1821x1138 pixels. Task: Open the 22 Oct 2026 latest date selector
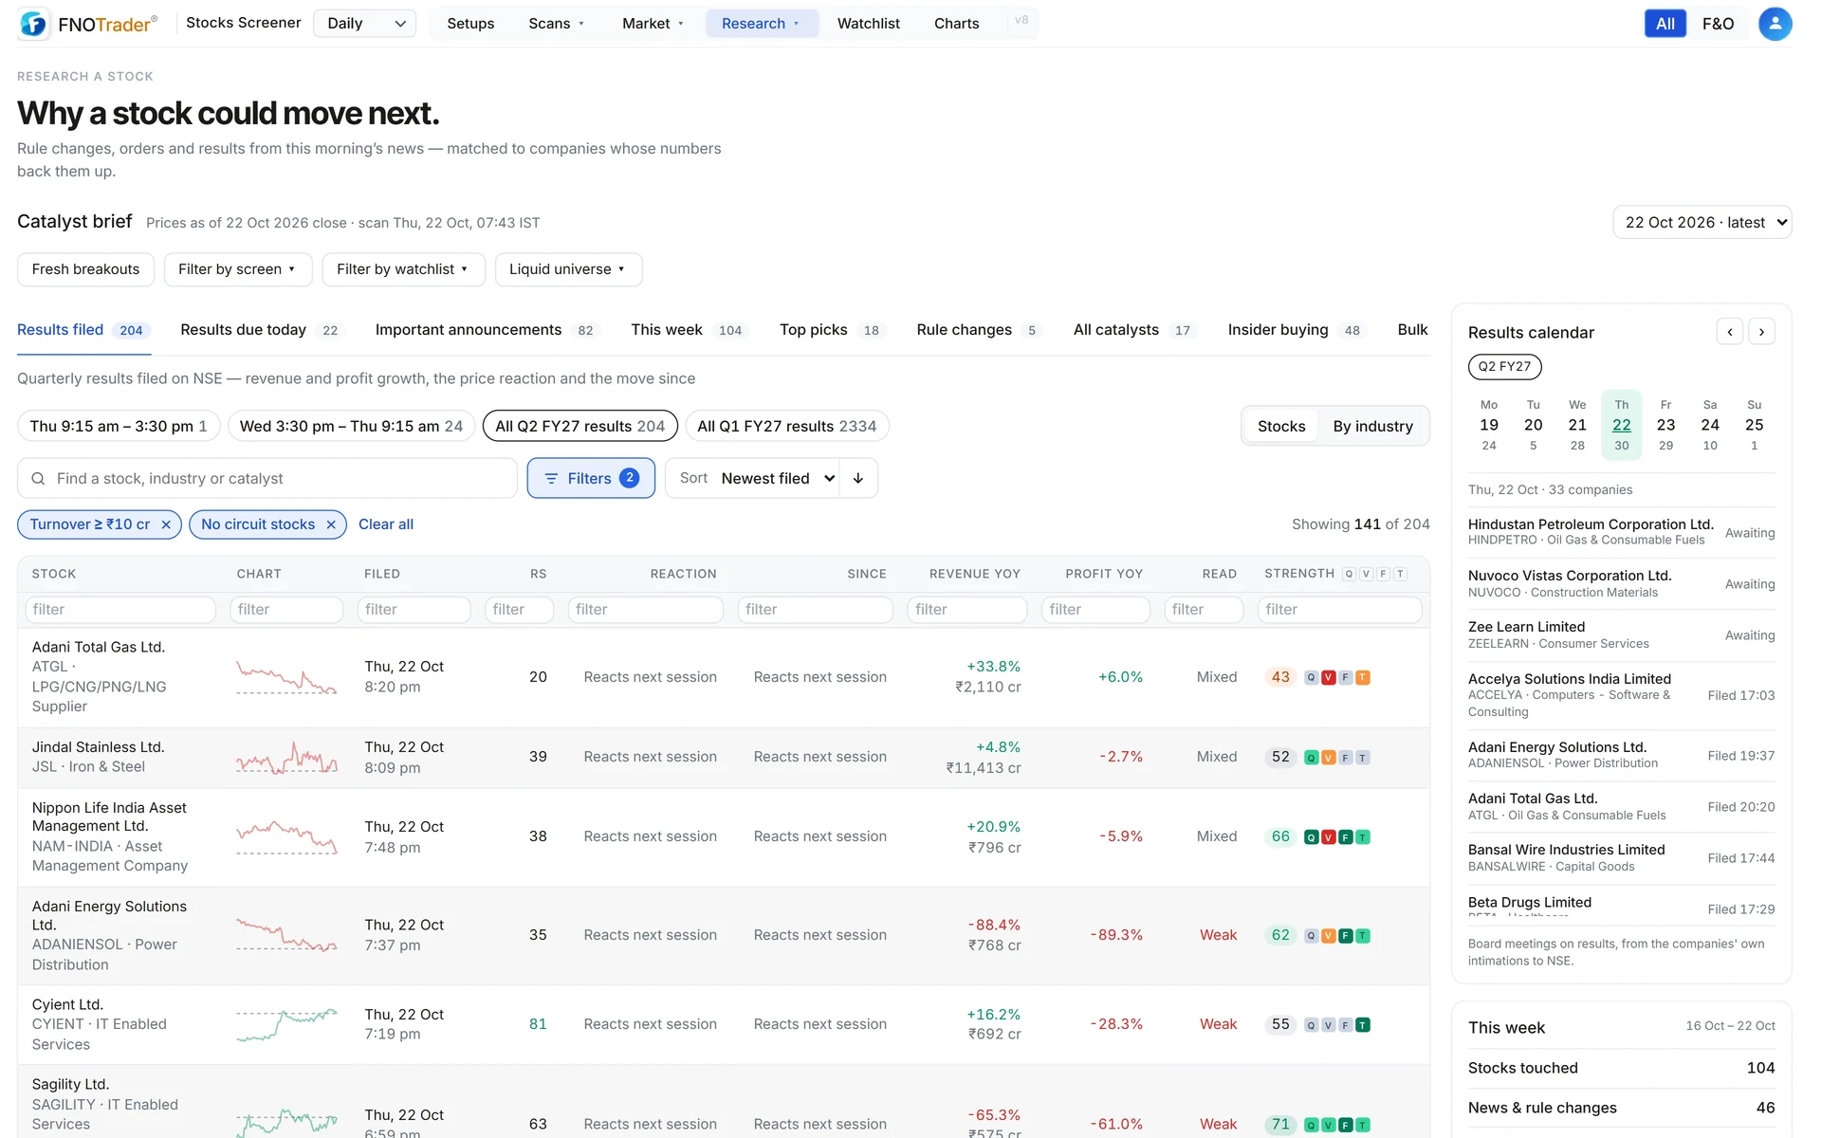(x=1702, y=222)
